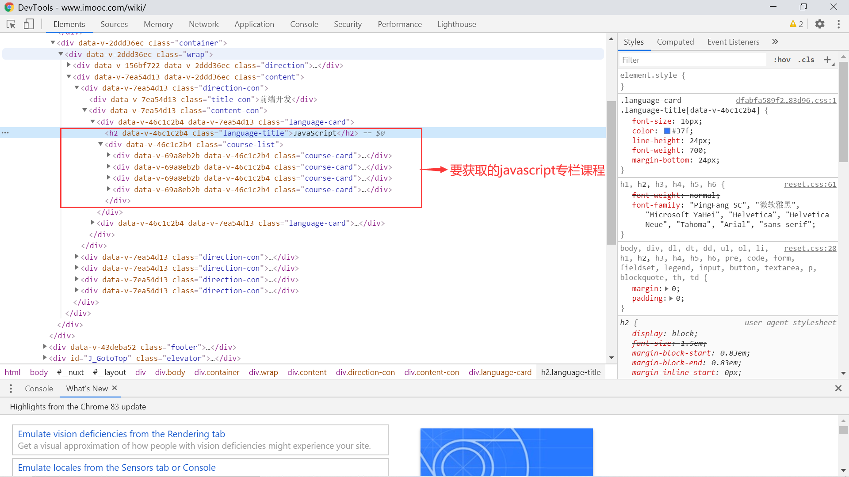
Task: Collapse the div class wrap node
Action: coord(61,54)
